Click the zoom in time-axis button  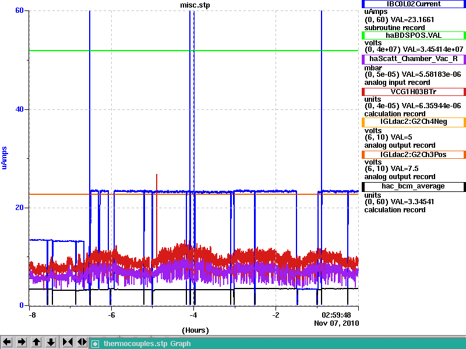click(x=68, y=342)
